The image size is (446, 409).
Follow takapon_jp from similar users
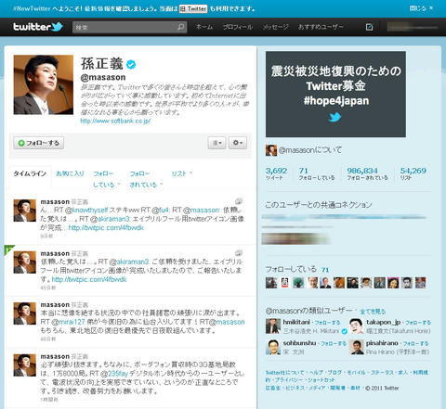click(x=418, y=323)
